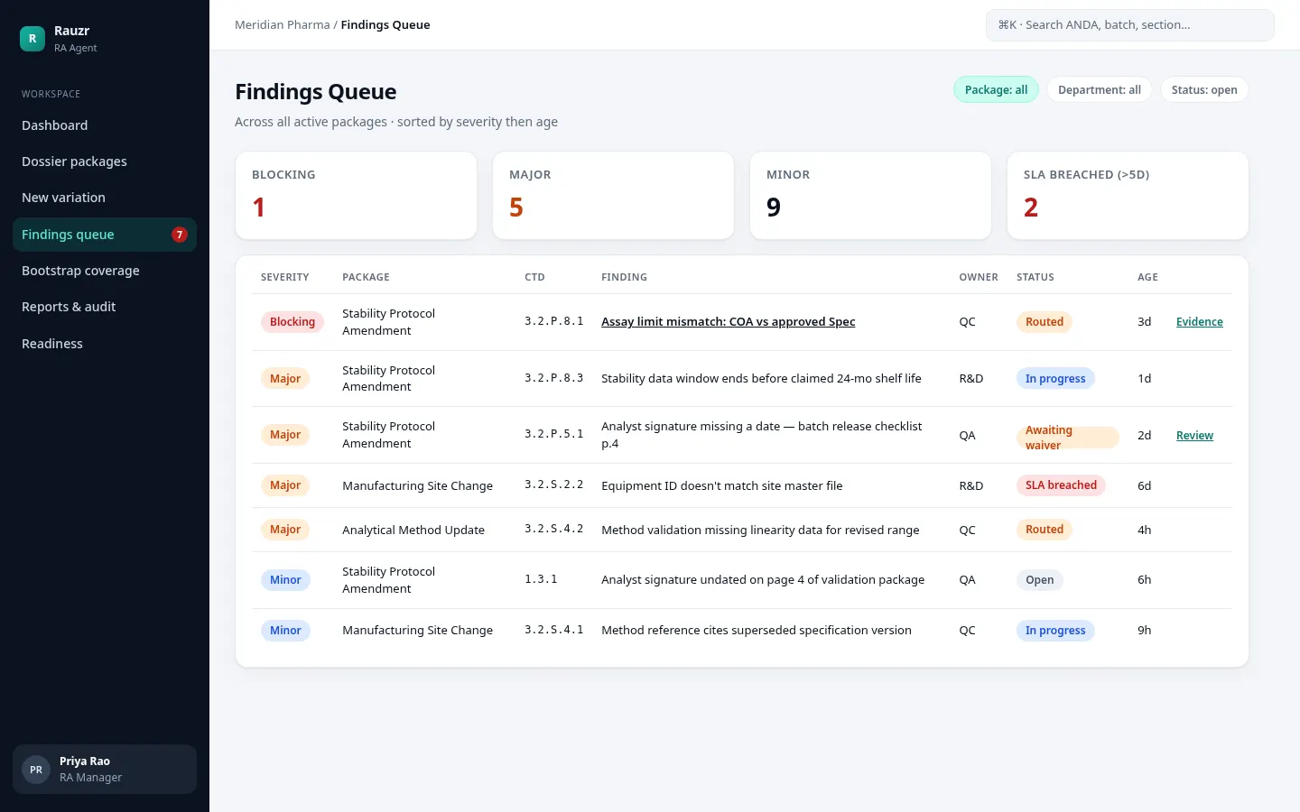
Task: Open the Department: all filter
Action: [x=1100, y=90]
